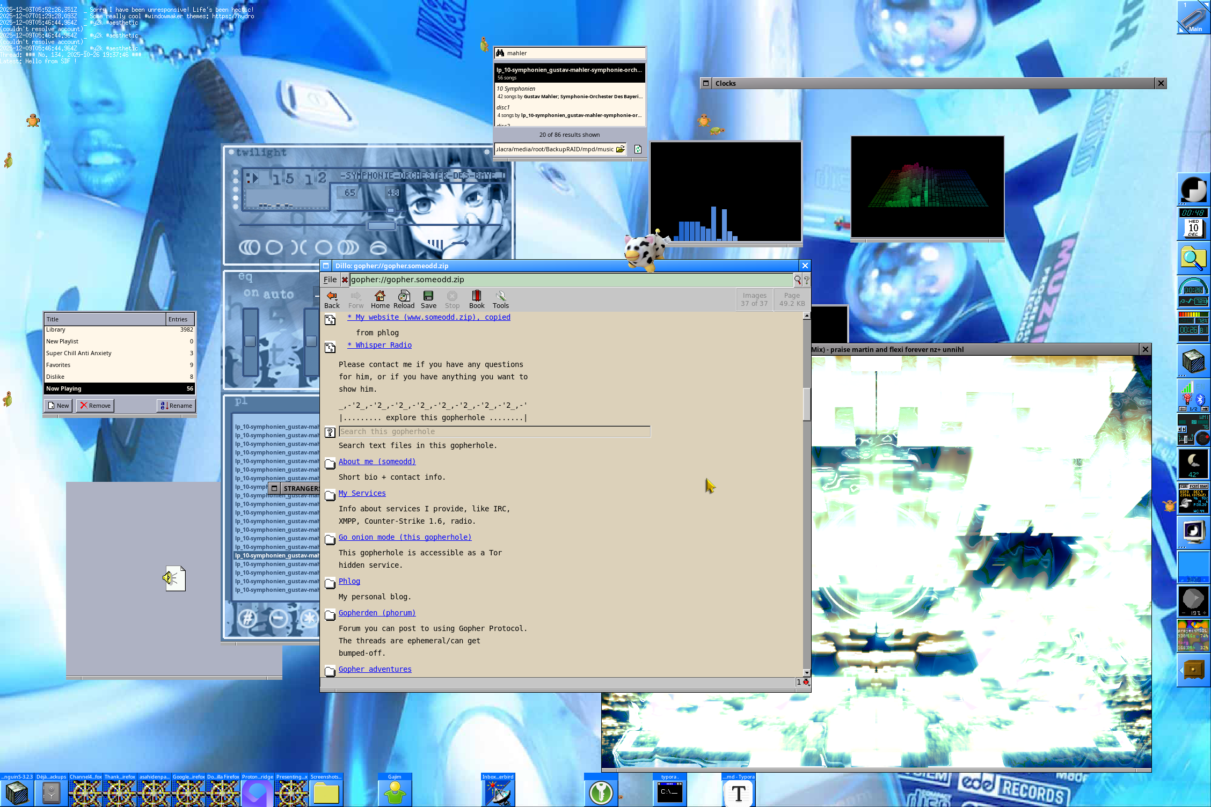Toggle the equalizer 'auto' switch

[278, 294]
